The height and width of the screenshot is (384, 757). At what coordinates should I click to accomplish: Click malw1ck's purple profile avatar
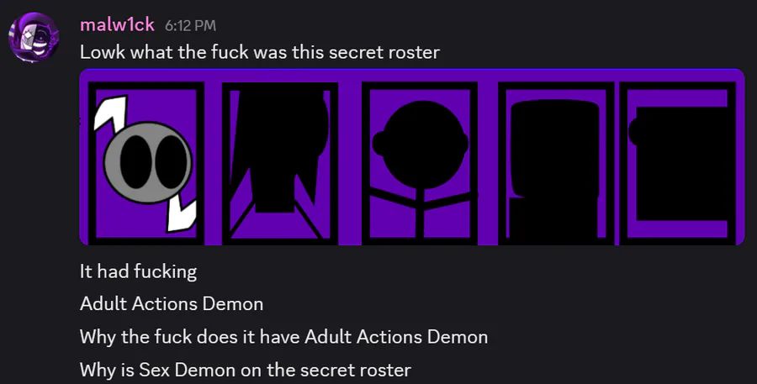[34, 38]
